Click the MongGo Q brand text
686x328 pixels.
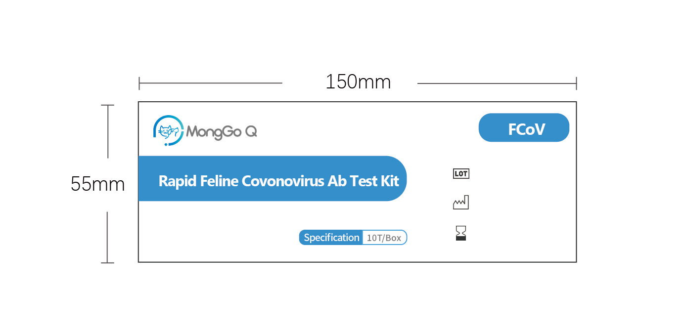222,132
